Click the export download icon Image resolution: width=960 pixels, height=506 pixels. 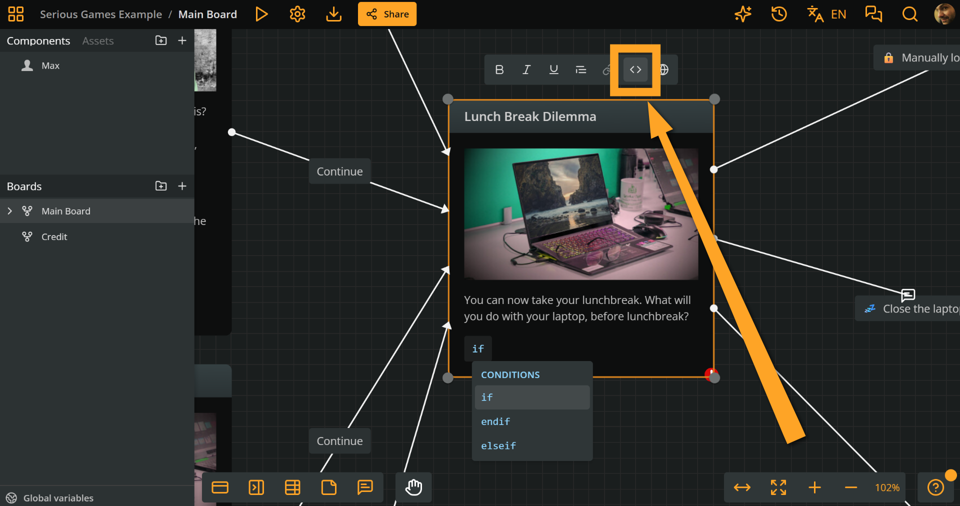(333, 14)
